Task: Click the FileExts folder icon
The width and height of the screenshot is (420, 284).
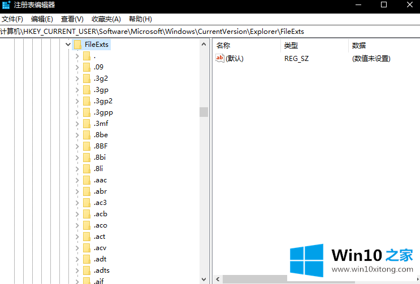Action: coord(77,45)
